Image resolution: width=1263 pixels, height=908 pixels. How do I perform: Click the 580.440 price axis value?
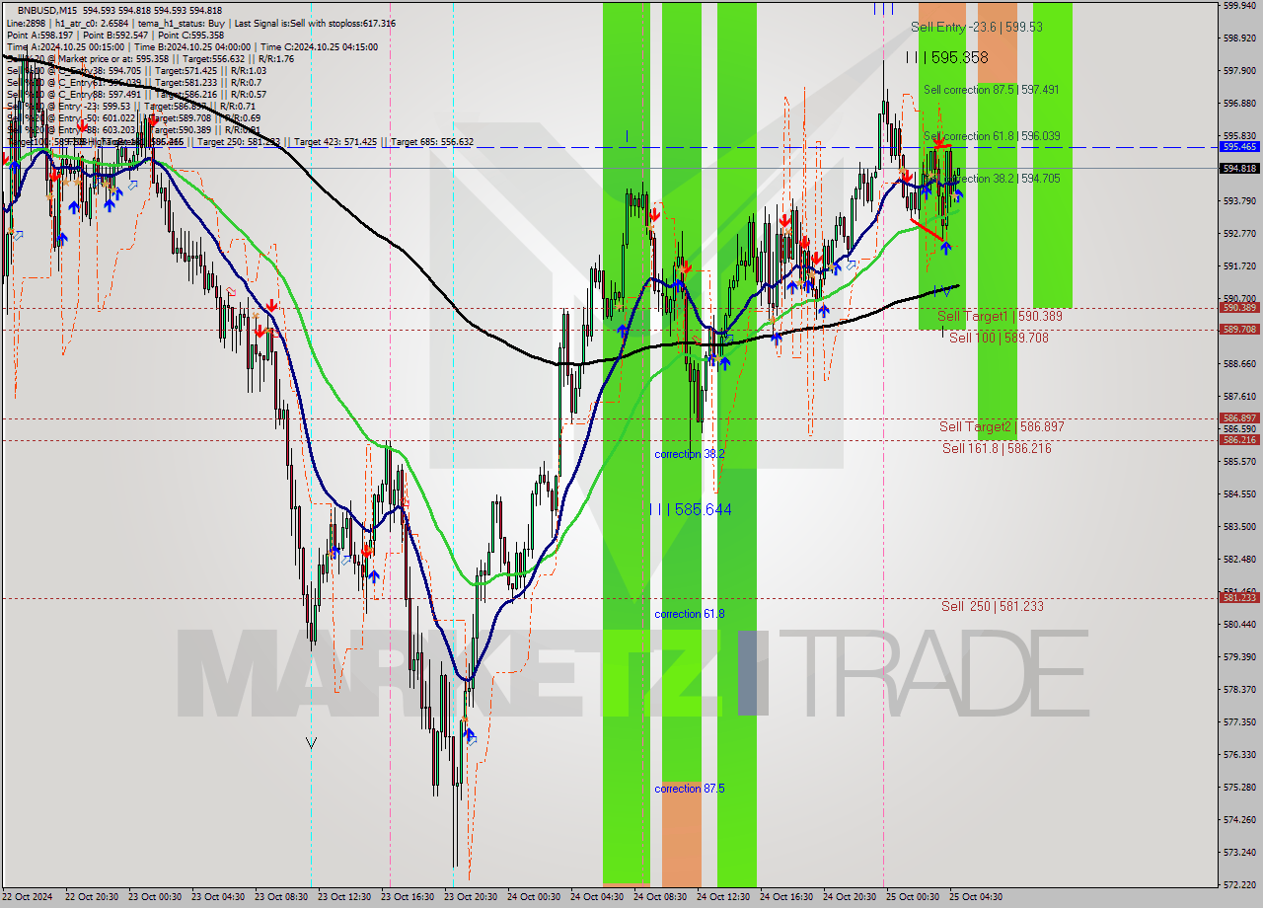tap(1239, 625)
